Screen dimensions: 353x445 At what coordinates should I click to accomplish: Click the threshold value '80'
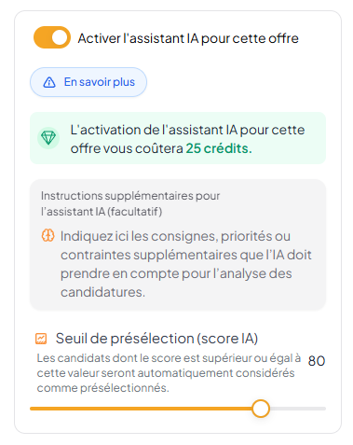[x=317, y=361]
